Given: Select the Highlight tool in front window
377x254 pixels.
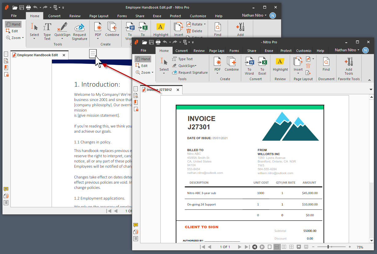Looking at the screenshot, I should (280, 65).
